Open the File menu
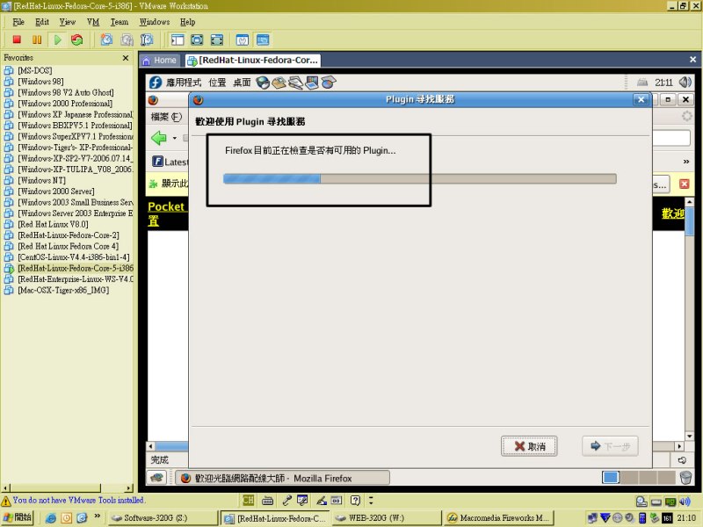The height and width of the screenshot is (527, 703). pos(18,22)
